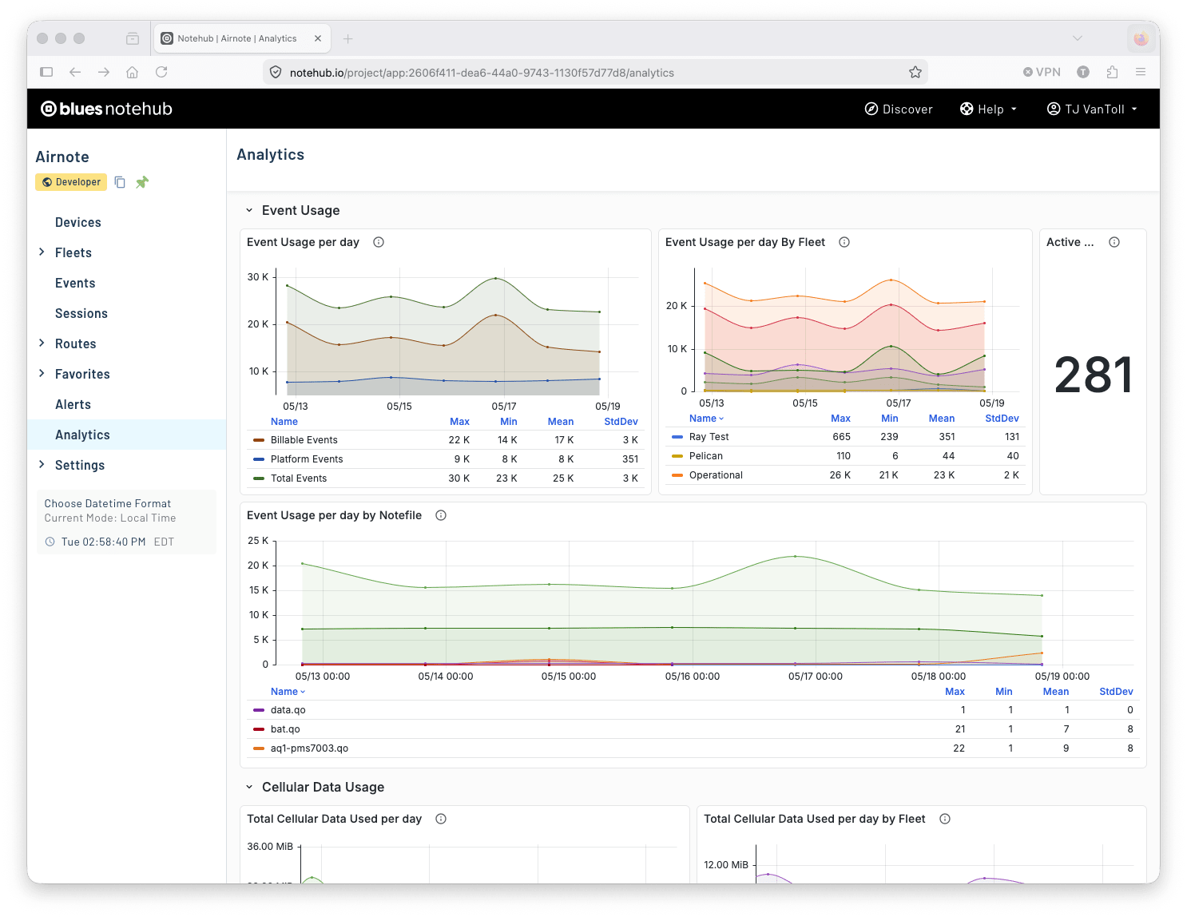Open info icon for Active devices panel
This screenshot has width=1187, height=917.
[x=1114, y=242]
